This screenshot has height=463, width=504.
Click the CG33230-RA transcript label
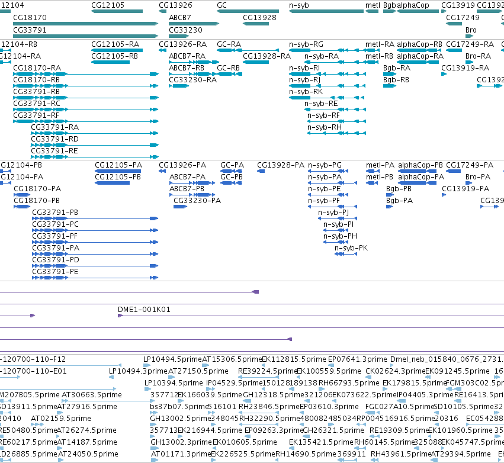[x=193, y=80]
